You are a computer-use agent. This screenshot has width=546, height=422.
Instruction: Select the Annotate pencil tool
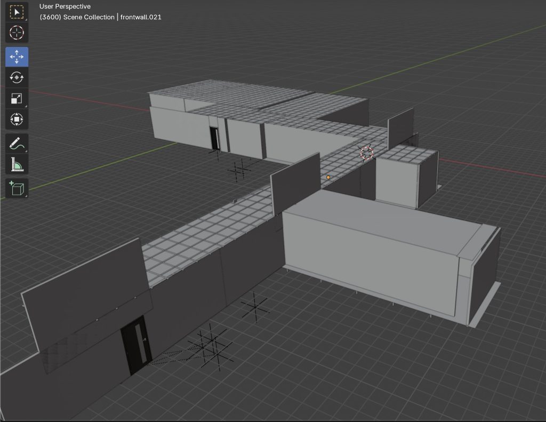17,144
